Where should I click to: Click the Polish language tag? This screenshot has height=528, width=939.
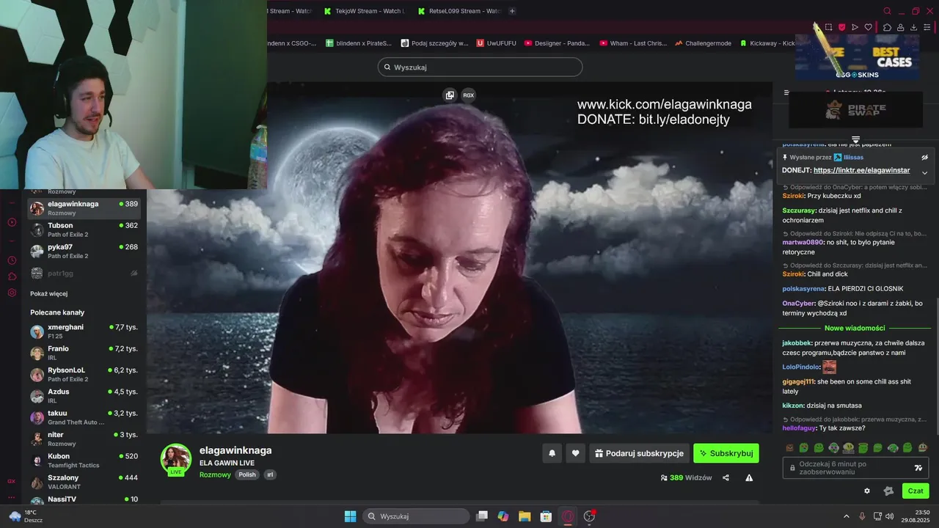click(x=247, y=474)
